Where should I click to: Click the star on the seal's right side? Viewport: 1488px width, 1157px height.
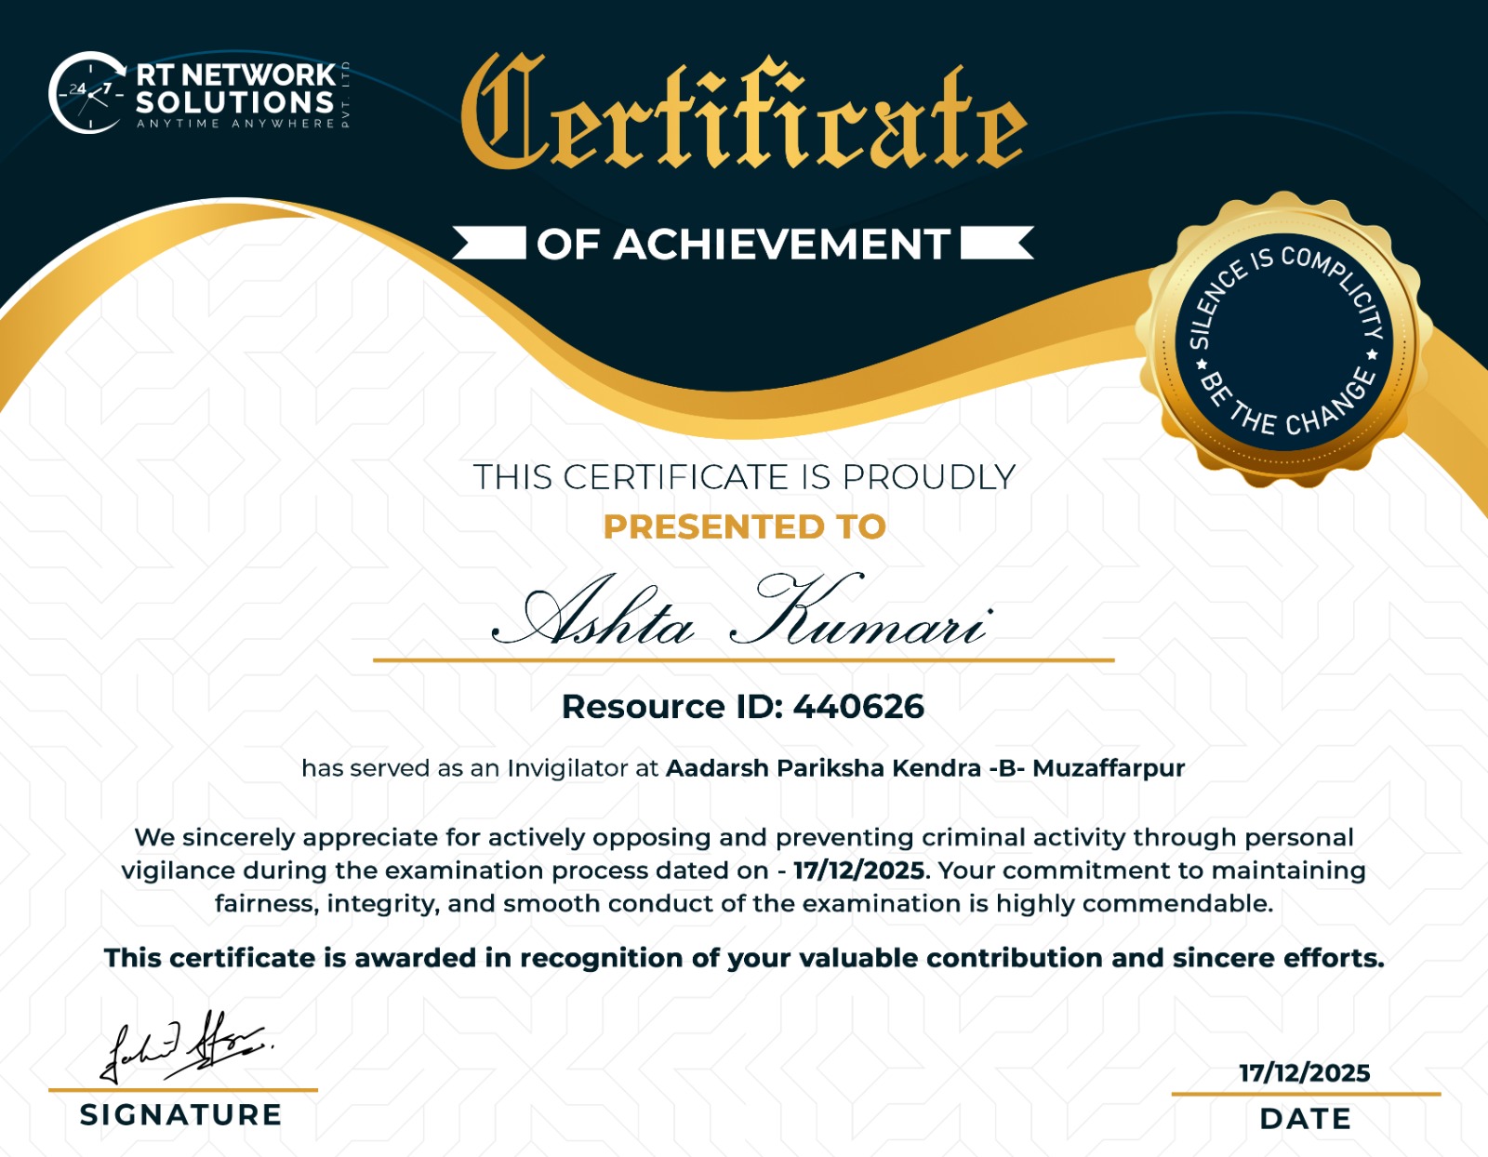pyautogui.click(x=1371, y=355)
